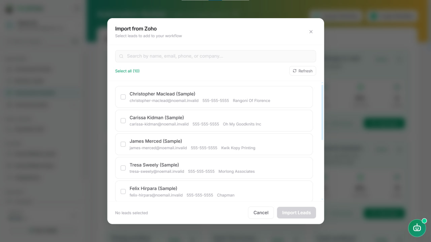Check James Merced's checkbox

123,144
